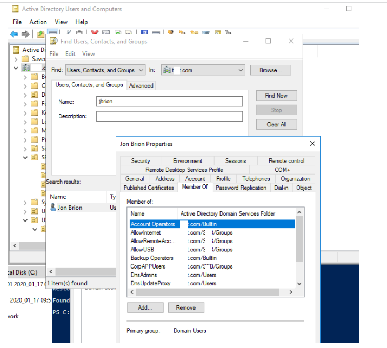
Task: Click the Clear All button
Action: point(276,124)
